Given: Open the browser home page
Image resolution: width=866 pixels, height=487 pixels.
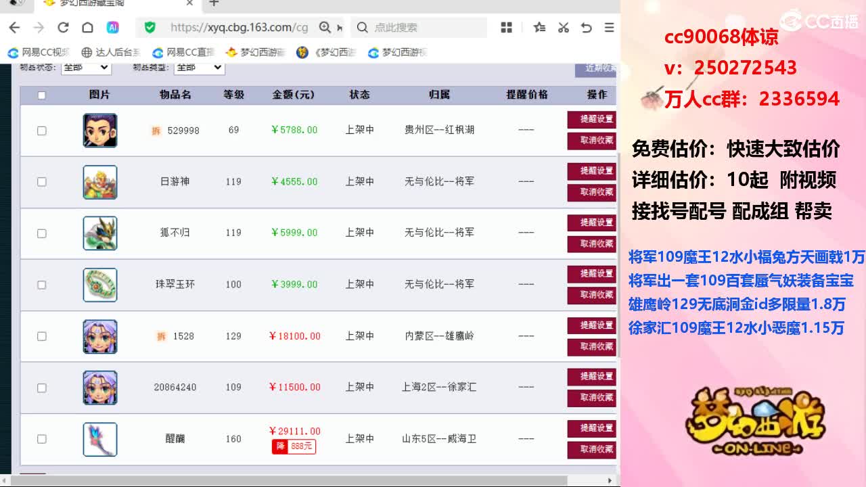Looking at the screenshot, I should [87, 28].
